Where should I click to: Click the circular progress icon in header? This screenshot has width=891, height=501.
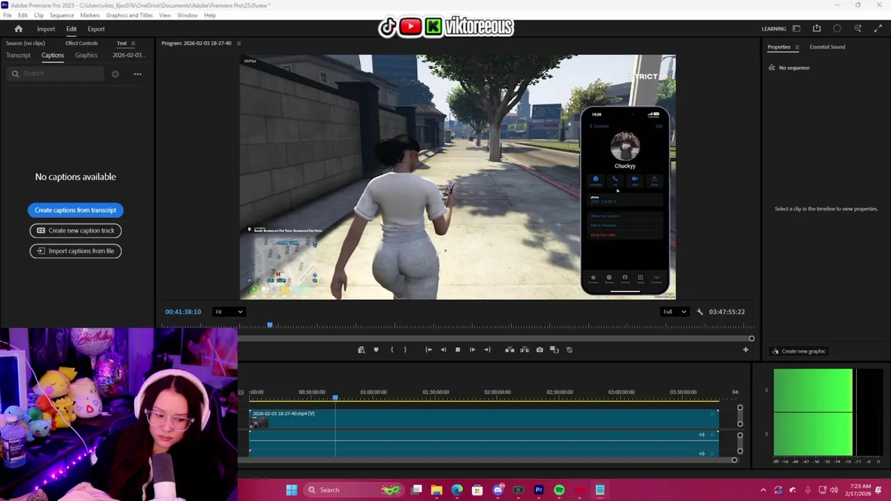click(837, 29)
